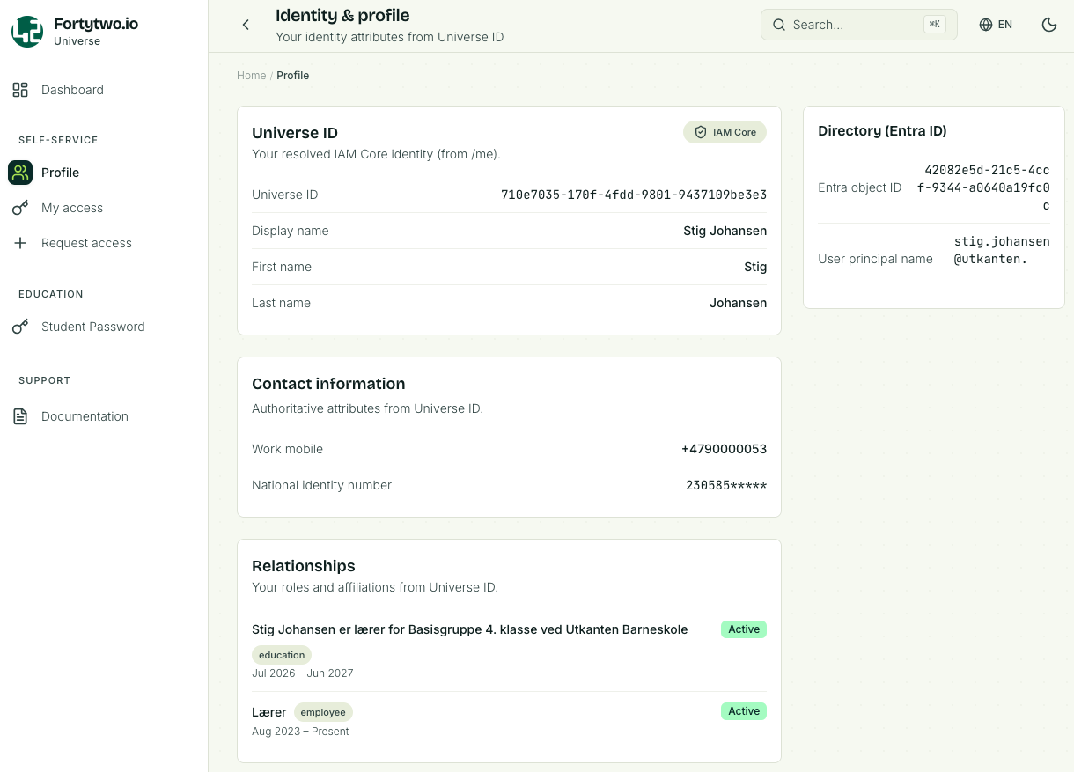Click Identity & profile page title
Viewport: 1074px width, 772px height.
tap(342, 15)
